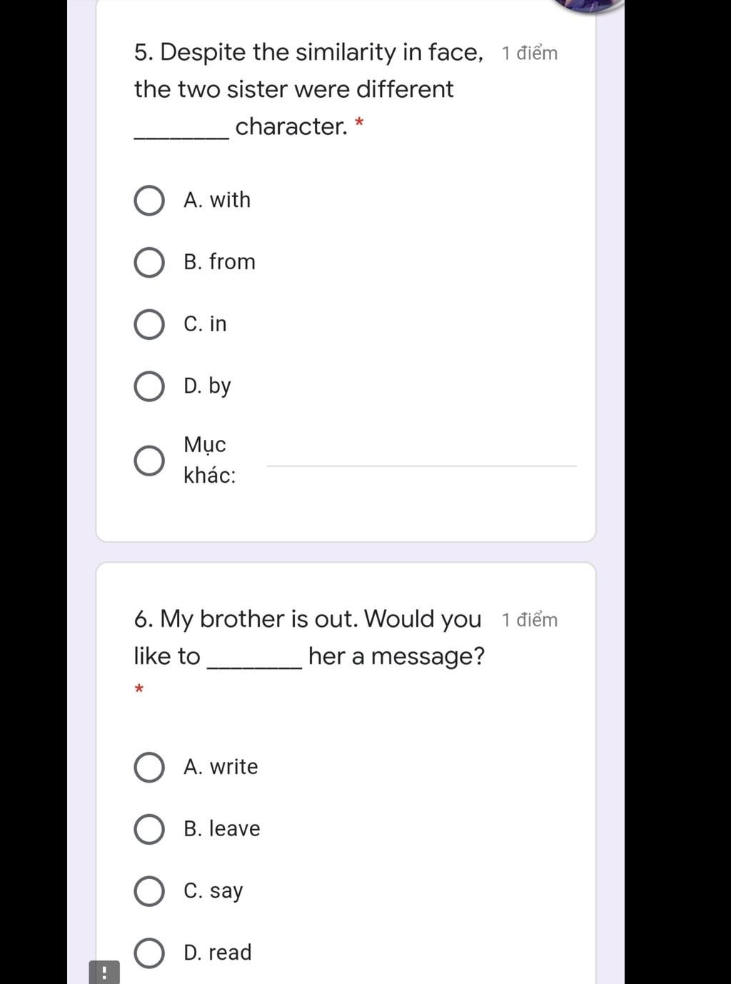The image size is (731, 984).
Task: Click question 6 title text
Action: coord(309,638)
